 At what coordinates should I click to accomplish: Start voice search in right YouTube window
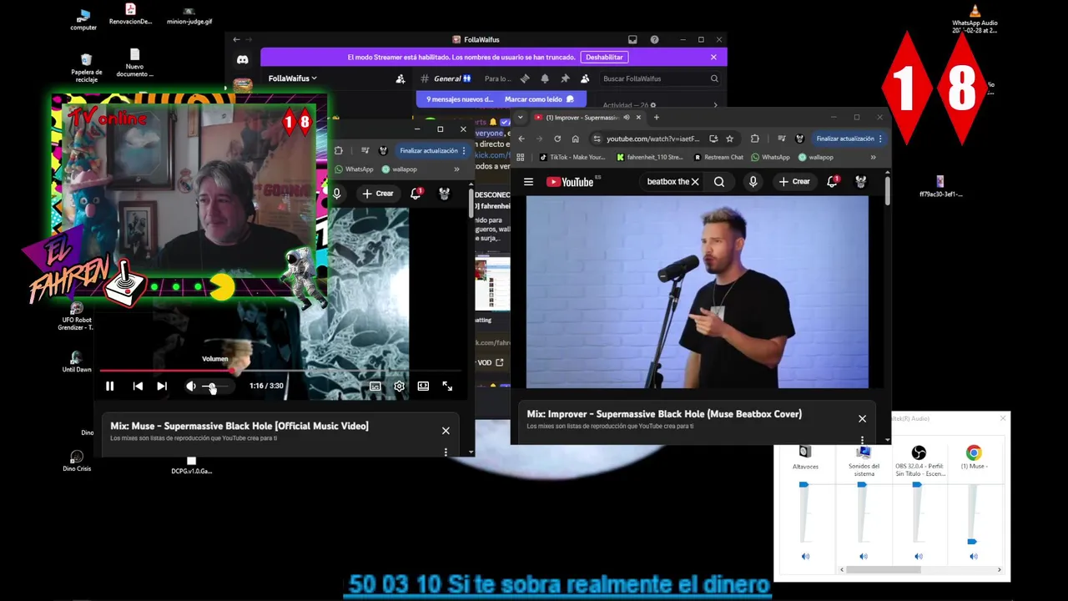[x=753, y=181]
